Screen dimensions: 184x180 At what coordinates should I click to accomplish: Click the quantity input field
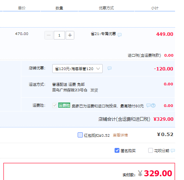[59, 35]
